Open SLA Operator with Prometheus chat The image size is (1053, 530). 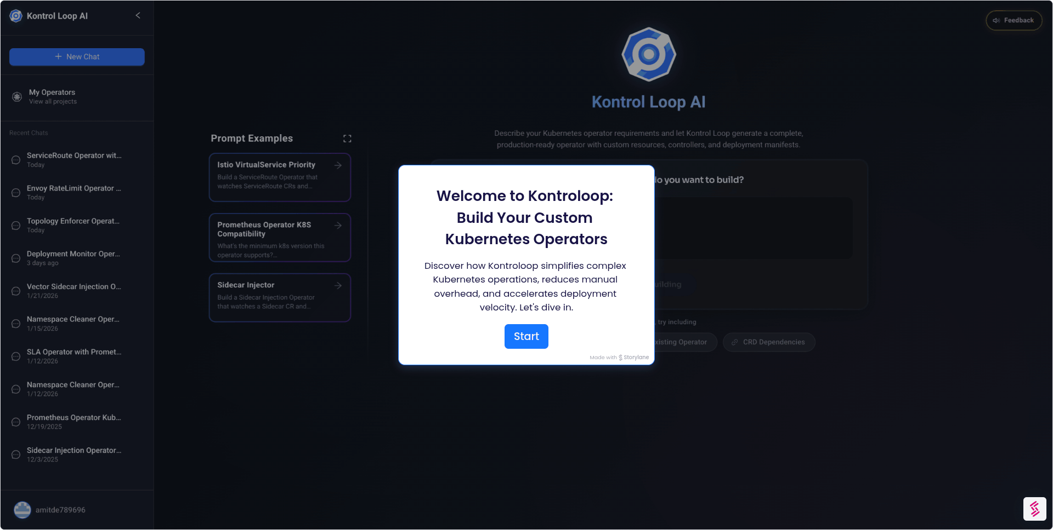(77, 356)
